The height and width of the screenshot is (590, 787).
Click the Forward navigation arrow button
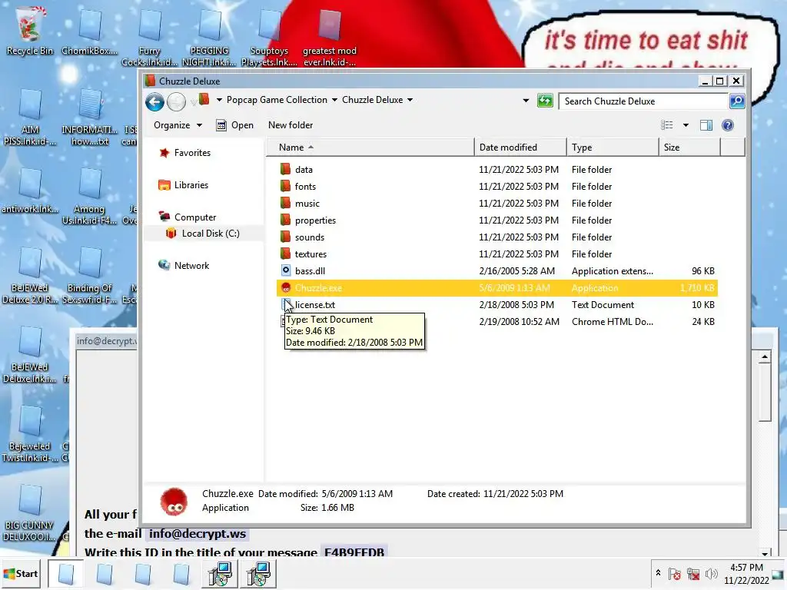(176, 102)
